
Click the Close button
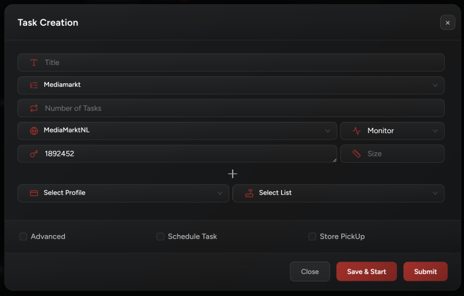[310, 271]
